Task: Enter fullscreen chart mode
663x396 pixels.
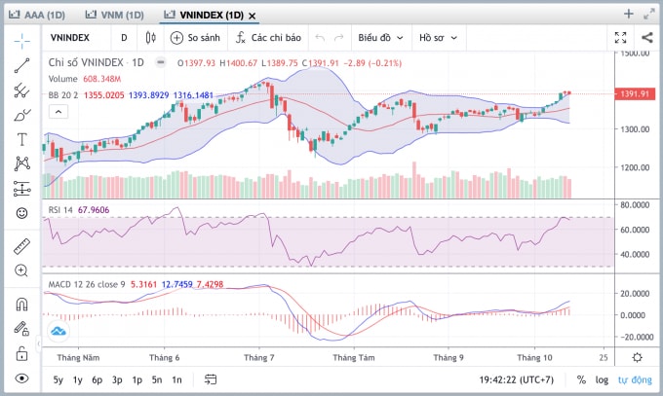Action: point(621,38)
